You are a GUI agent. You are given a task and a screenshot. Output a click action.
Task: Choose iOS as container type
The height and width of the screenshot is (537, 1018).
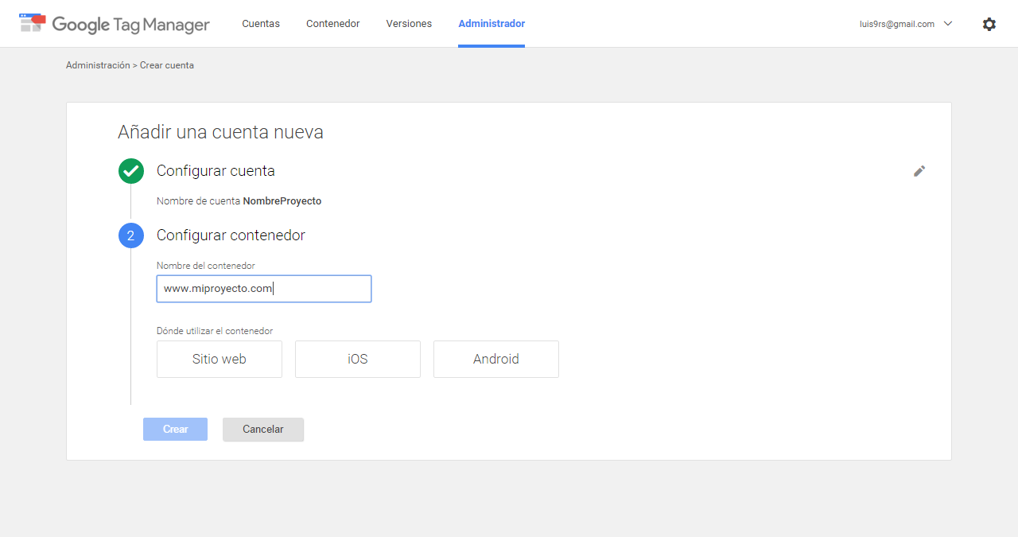tap(358, 359)
